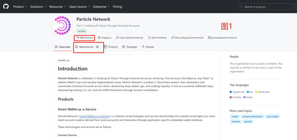Expand the Enterprise navigation menu

101,7
